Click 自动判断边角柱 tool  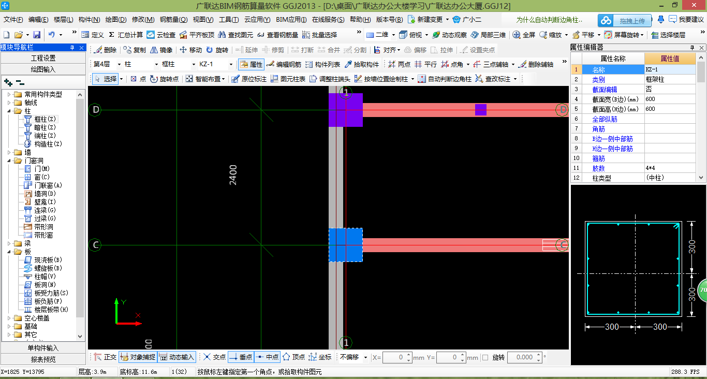[445, 79]
